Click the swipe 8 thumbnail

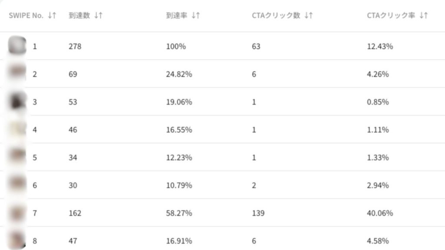[x=17, y=240]
